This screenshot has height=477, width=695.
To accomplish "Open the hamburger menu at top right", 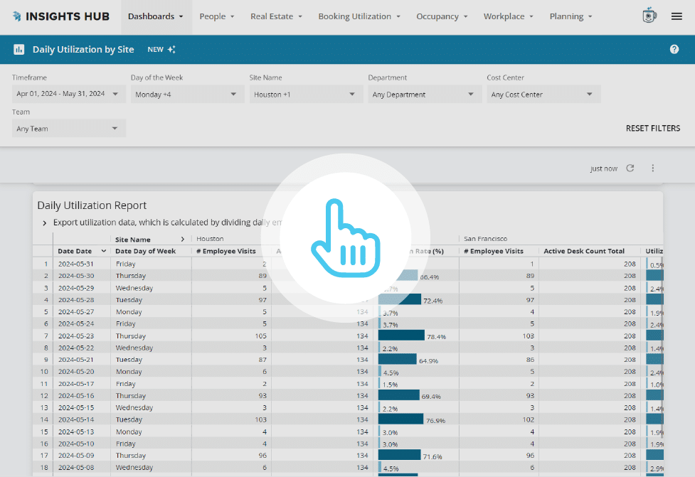I will 677,16.
